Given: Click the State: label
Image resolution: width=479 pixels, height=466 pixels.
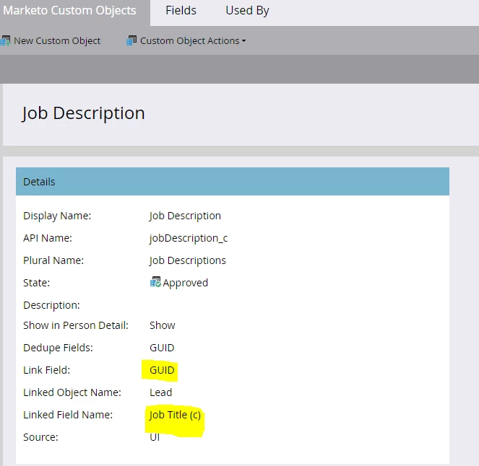Looking at the screenshot, I should (36, 283).
